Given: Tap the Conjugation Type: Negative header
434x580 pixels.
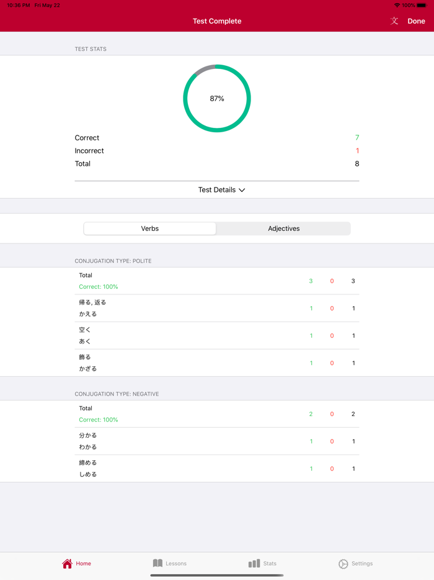Looking at the screenshot, I should click(117, 394).
